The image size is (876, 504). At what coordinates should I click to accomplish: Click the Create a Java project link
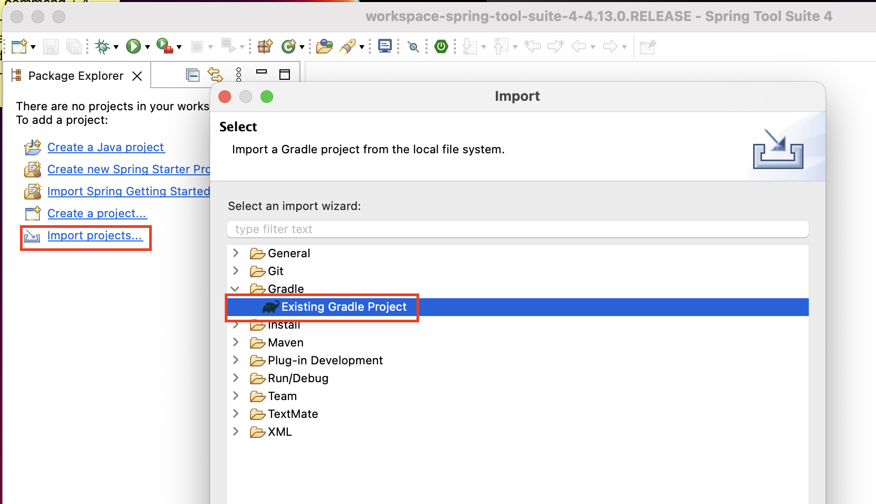[106, 148]
